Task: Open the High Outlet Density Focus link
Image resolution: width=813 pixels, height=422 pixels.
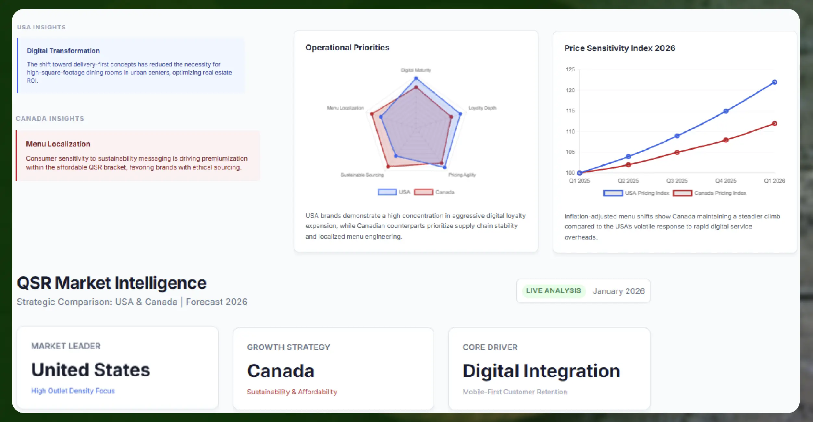Action: tap(73, 391)
